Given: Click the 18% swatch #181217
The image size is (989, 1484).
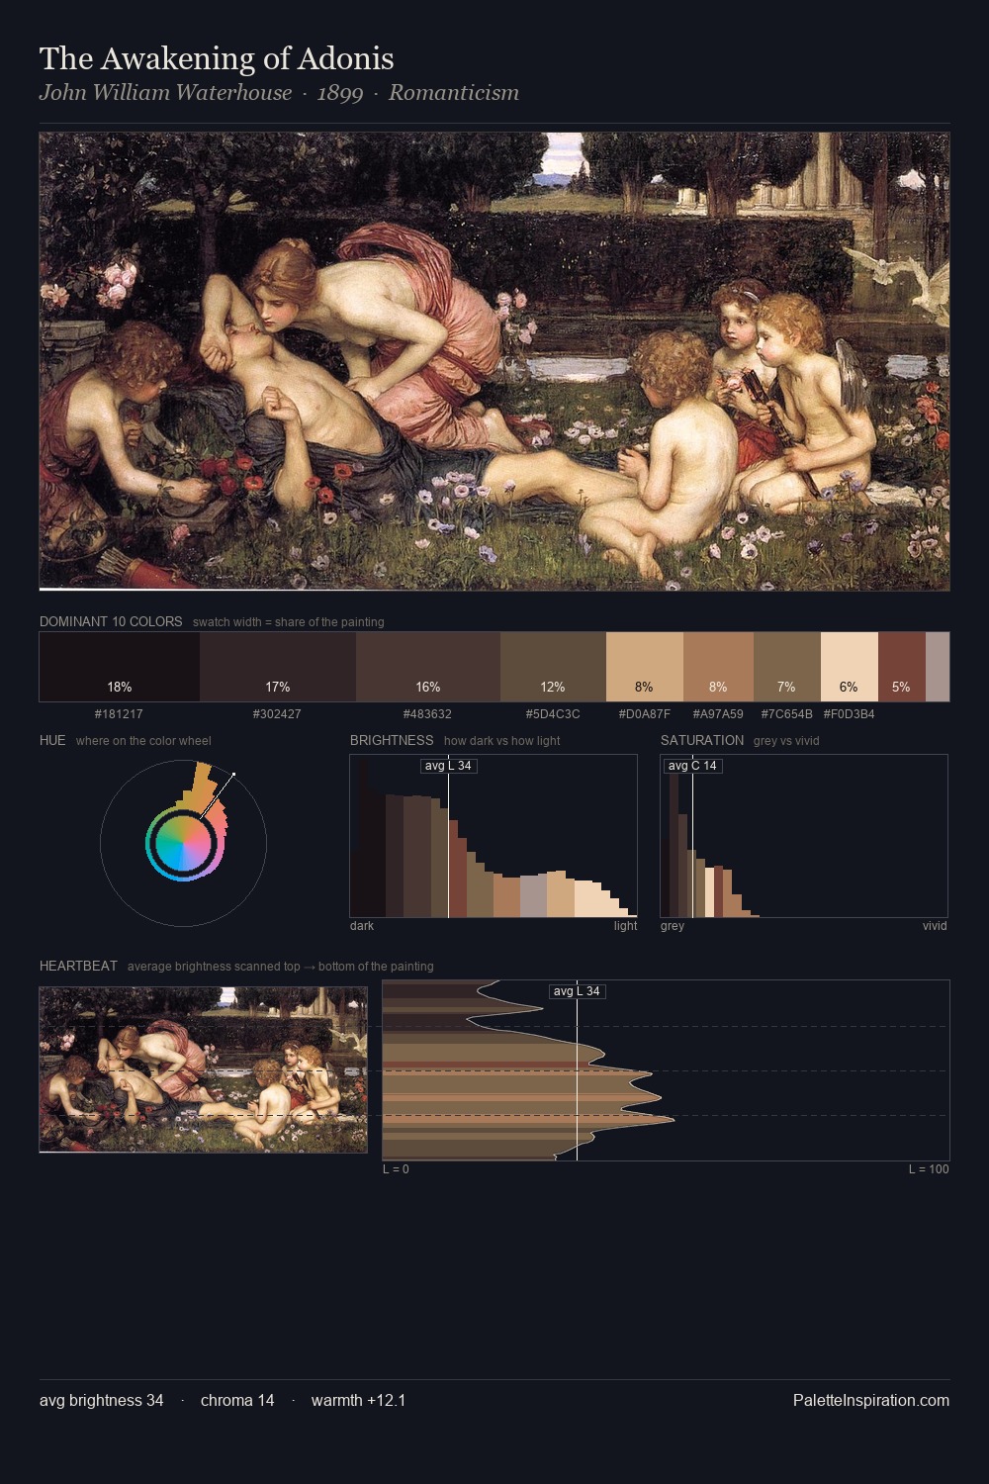Looking at the screenshot, I should click(120, 667).
